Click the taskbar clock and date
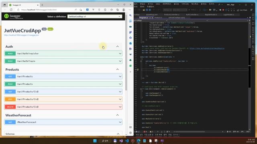The height and width of the screenshot is (144, 257). point(251,141)
